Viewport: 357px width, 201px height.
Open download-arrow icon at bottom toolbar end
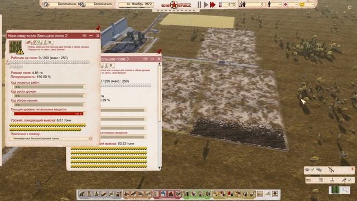pos(275,194)
